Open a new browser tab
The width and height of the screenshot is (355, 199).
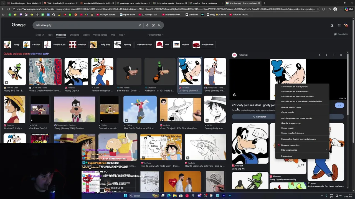[264, 3]
